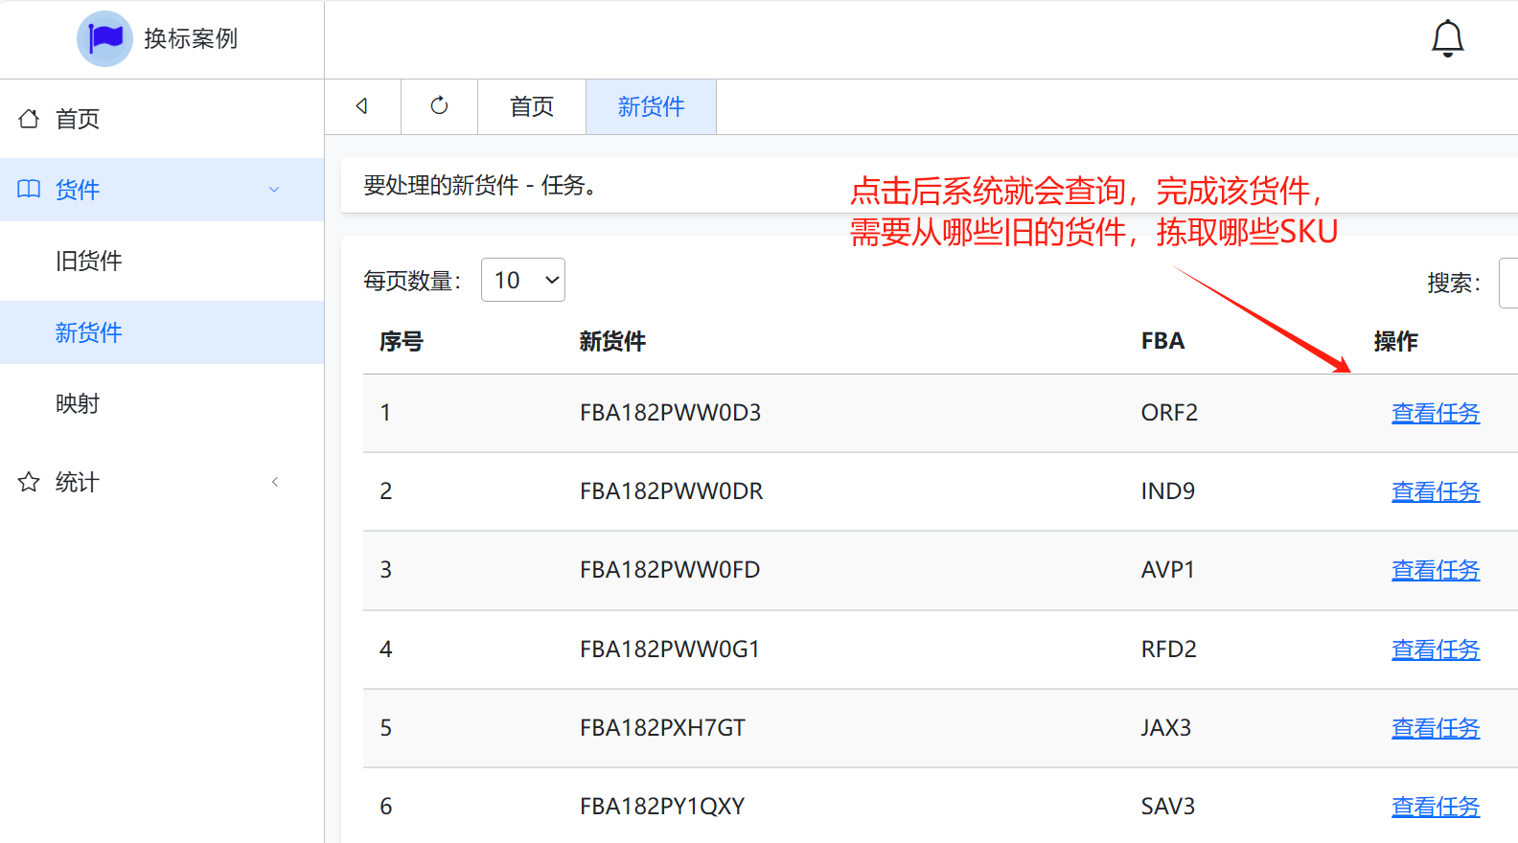Image resolution: width=1518 pixels, height=843 pixels.
Task: Click shipment ID FBA182PWW0FD
Action: pyautogui.click(x=670, y=570)
